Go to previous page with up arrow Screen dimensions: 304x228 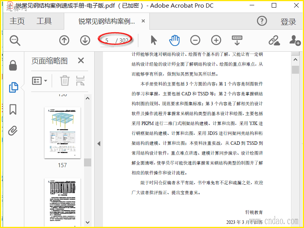(x=64, y=40)
